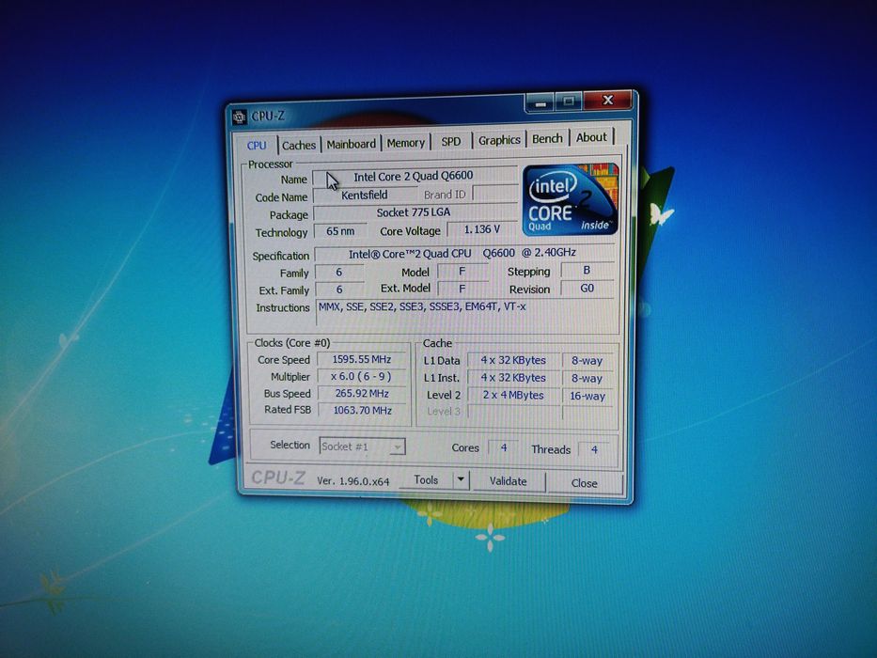
Task: Click the Core Speed value 1595.55 MHz
Action: point(363,359)
